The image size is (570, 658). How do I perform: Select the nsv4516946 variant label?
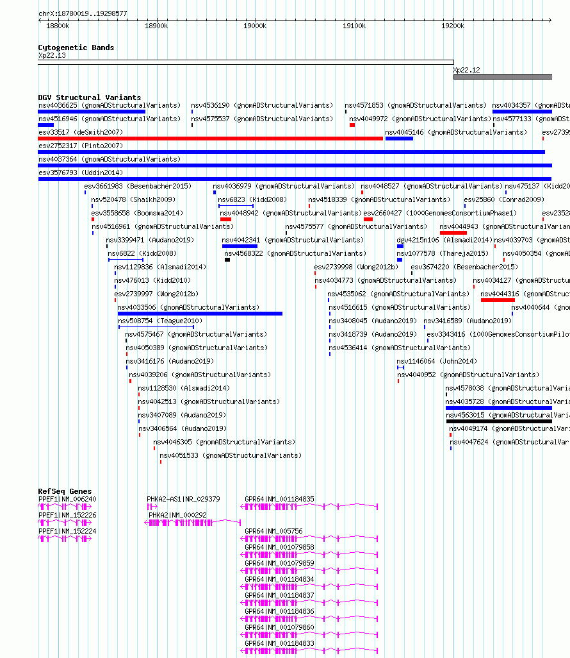tap(110, 119)
